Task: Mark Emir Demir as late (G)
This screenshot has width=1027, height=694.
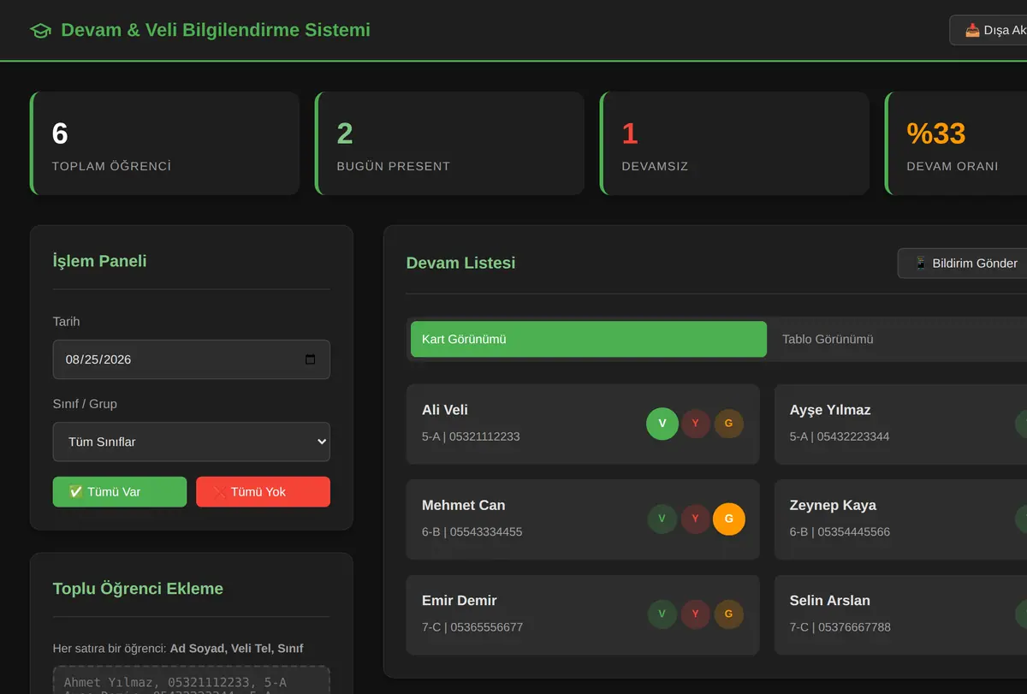Action: (729, 614)
